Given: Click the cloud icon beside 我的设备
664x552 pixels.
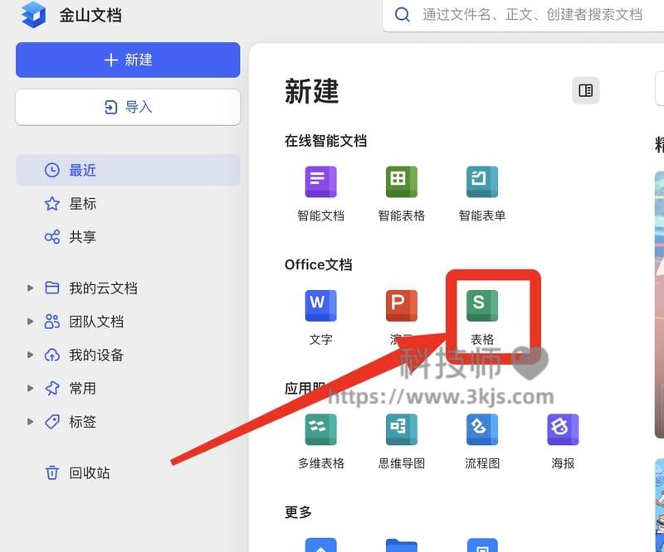Looking at the screenshot, I should 52,355.
